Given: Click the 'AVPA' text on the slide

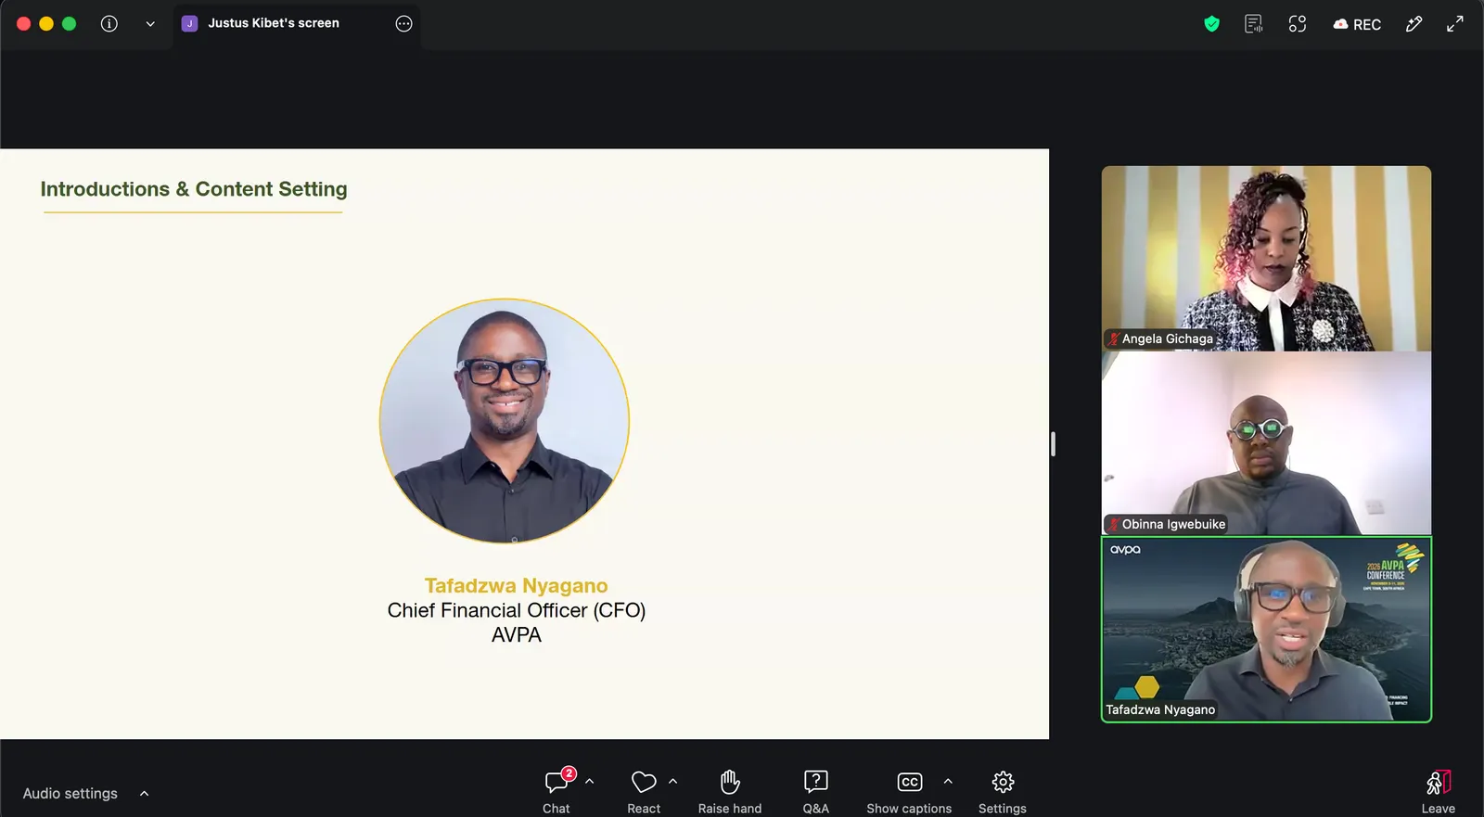Looking at the screenshot, I should [517, 635].
